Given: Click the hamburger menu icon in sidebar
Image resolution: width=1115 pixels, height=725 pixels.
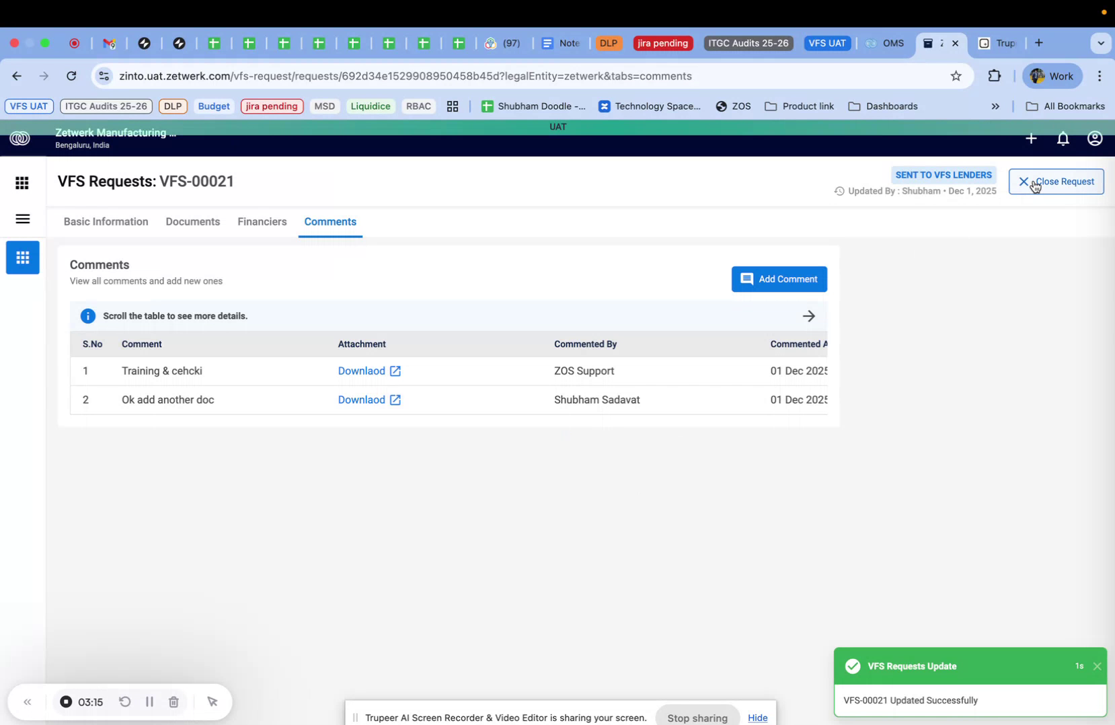Looking at the screenshot, I should click(22, 219).
